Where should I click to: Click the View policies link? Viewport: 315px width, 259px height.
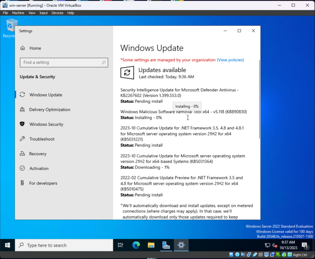(x=230, y=60)
